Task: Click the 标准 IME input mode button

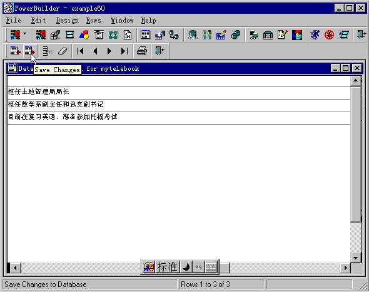Action: point(168,267)
